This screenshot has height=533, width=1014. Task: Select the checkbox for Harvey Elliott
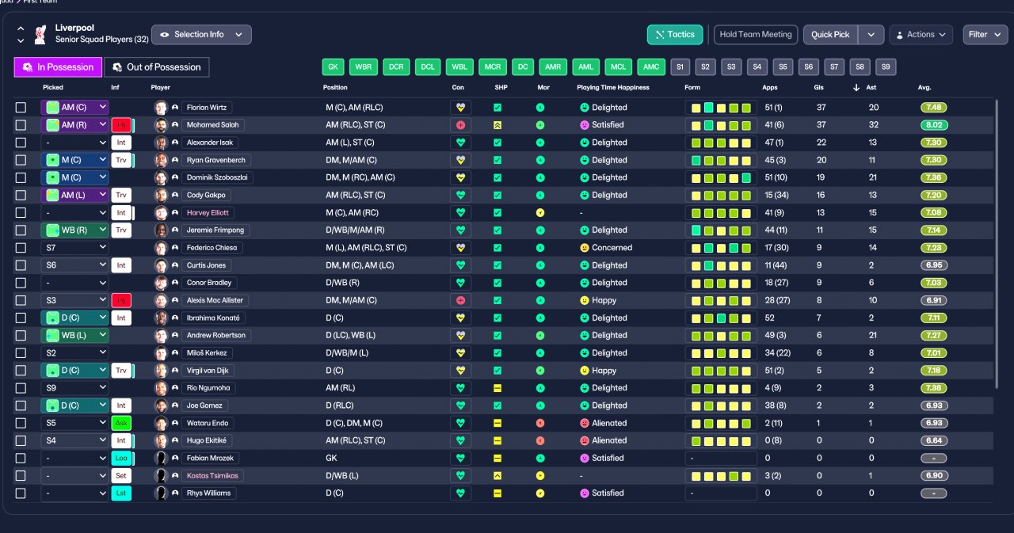(x=21, y=213)
